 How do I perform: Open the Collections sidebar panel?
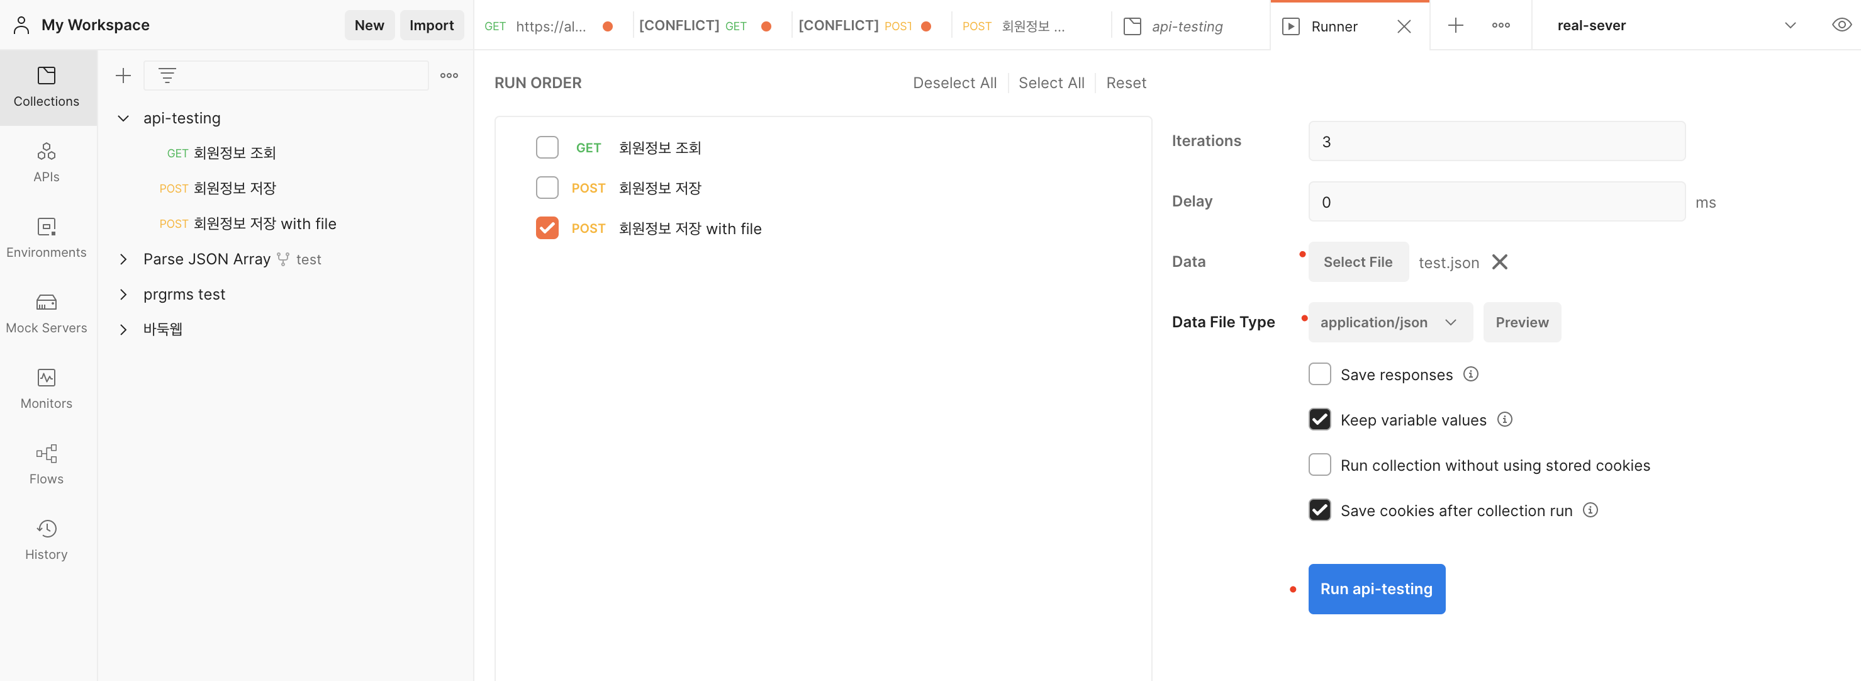click(47, 87)
